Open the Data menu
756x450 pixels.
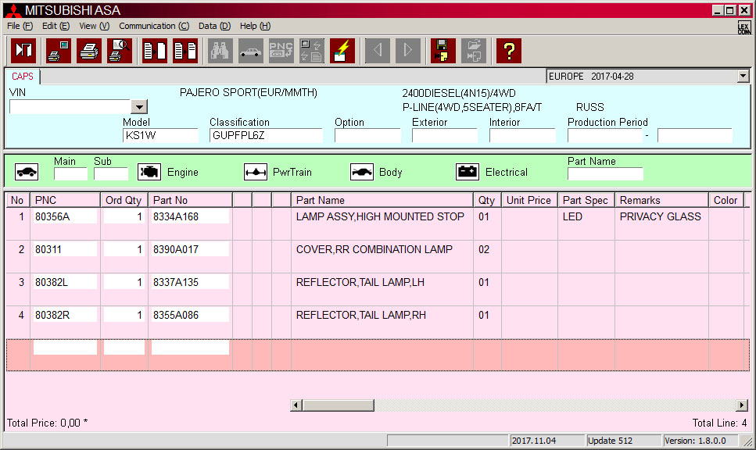[214, 26]
